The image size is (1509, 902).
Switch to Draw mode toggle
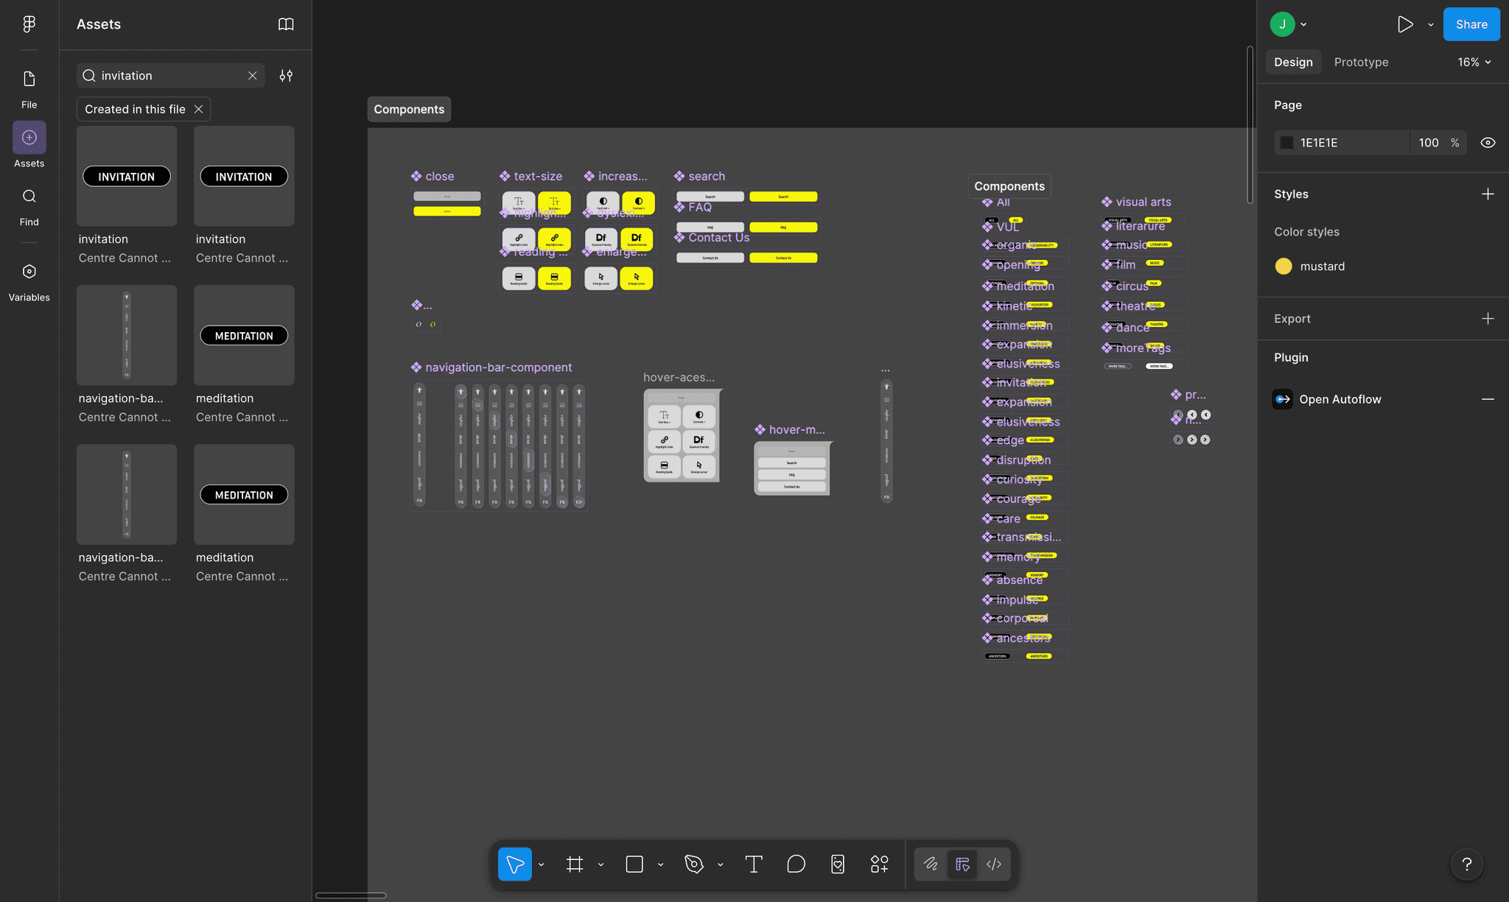(931, 864)
